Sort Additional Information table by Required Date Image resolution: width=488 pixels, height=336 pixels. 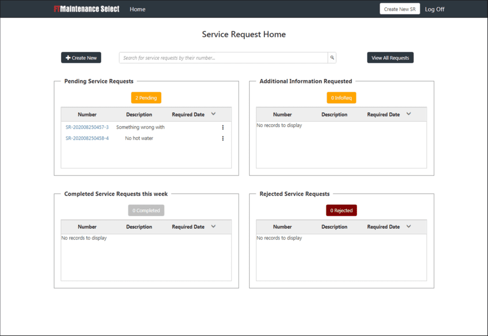click(x=384, y=114)
